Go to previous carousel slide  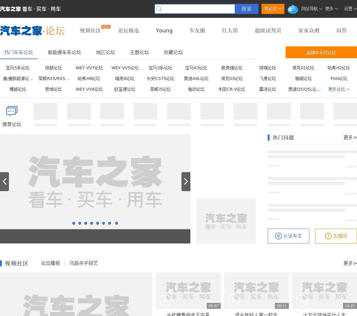pos(4,181)
